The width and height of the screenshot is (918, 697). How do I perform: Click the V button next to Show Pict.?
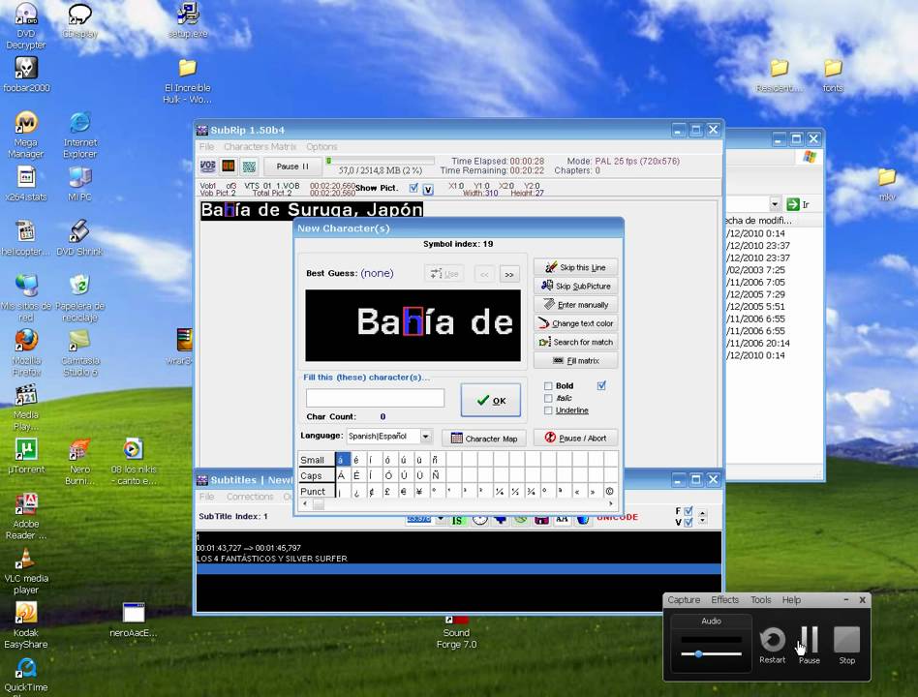(428, 189)
